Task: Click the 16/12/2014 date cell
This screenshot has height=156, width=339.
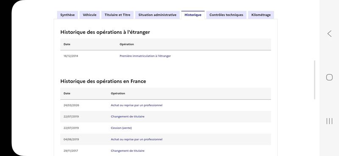Action: (x=71, y=56)
